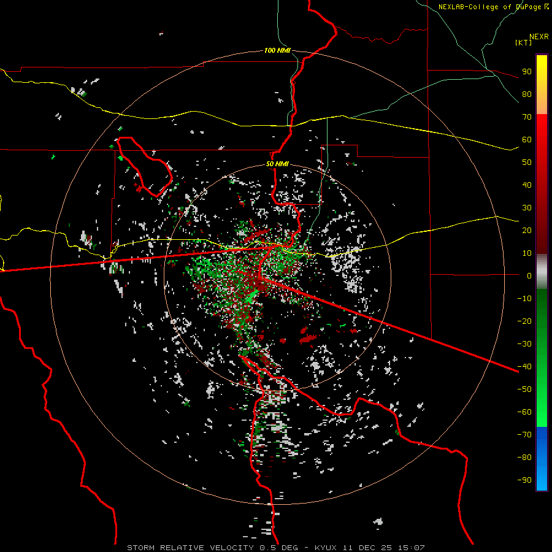
Task: Click the 0 knot scale label
Action: [529, 275]
